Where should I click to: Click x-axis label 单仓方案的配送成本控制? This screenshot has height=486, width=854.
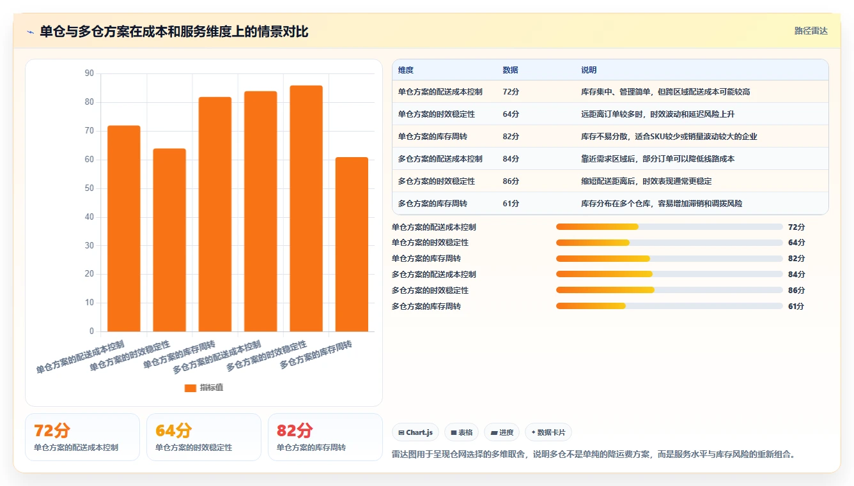[81, 357]
